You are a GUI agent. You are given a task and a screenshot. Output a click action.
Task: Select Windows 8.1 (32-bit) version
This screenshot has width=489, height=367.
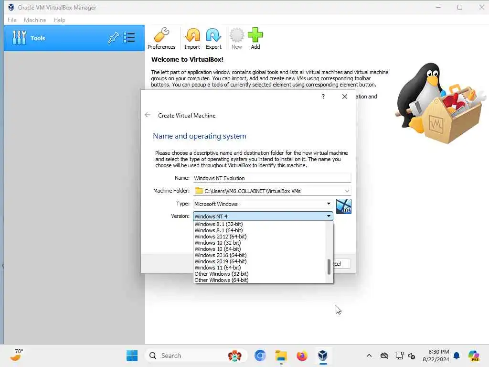(259, 224)
